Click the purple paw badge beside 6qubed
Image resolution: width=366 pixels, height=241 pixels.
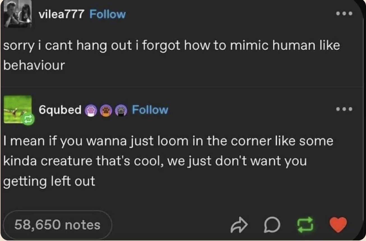pos(90,110)
